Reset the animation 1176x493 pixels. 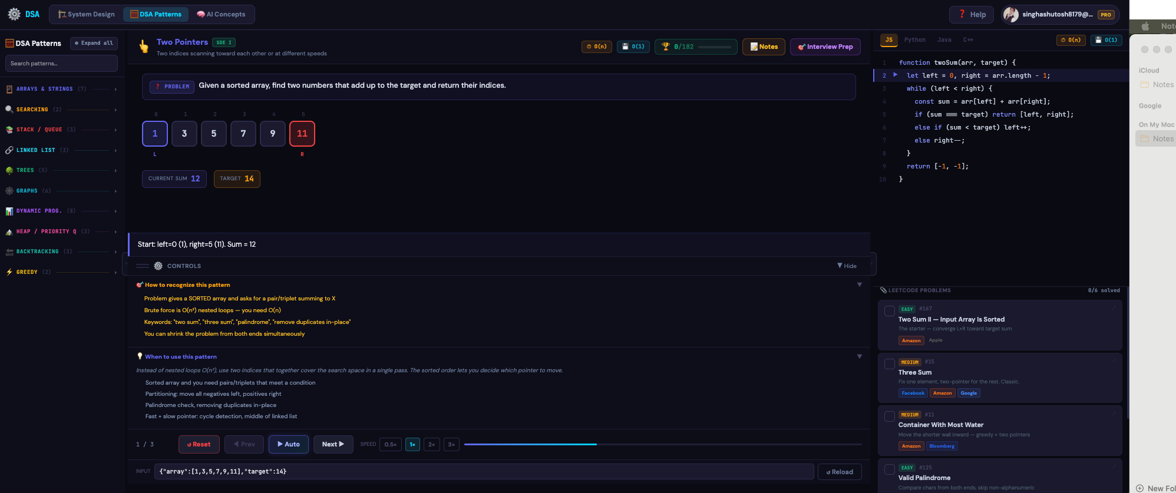tap(199, 445)
